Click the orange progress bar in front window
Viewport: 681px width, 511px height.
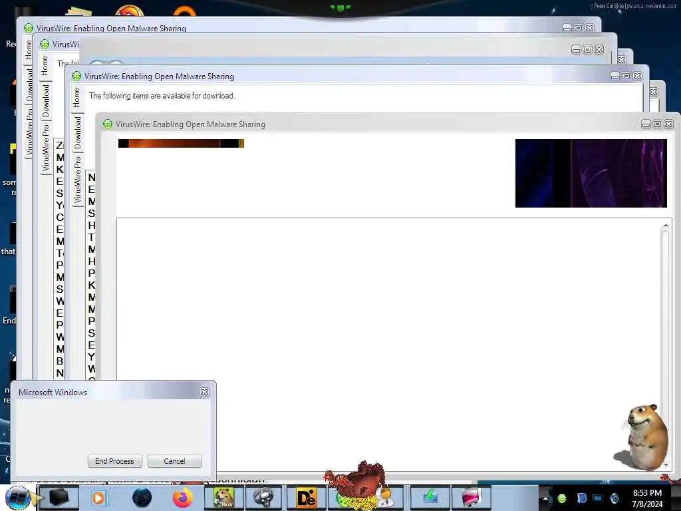tap(181, 144)
